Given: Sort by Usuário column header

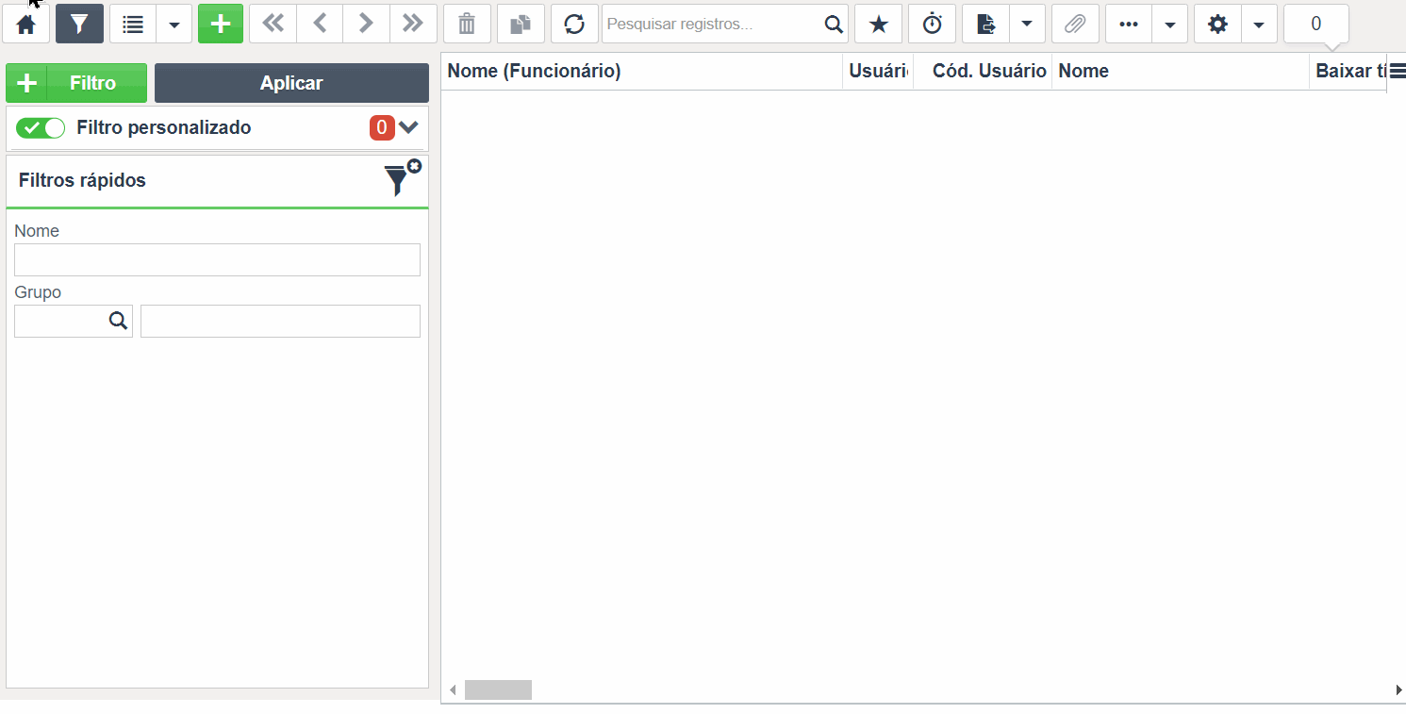Looking at the screenshot, I should [878, 72].
